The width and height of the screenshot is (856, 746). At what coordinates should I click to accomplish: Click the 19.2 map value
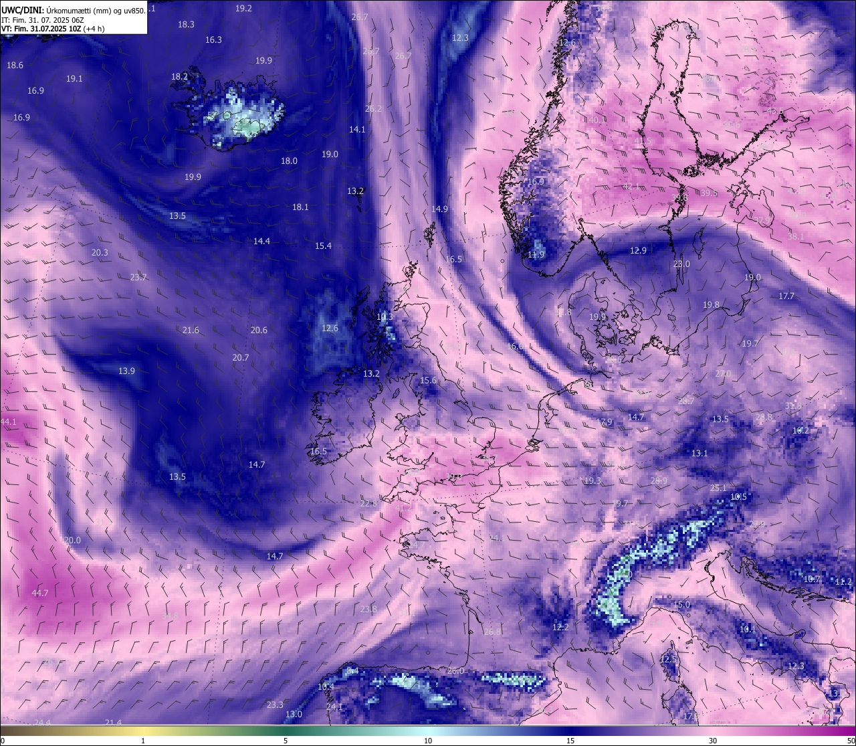point(243,8)
